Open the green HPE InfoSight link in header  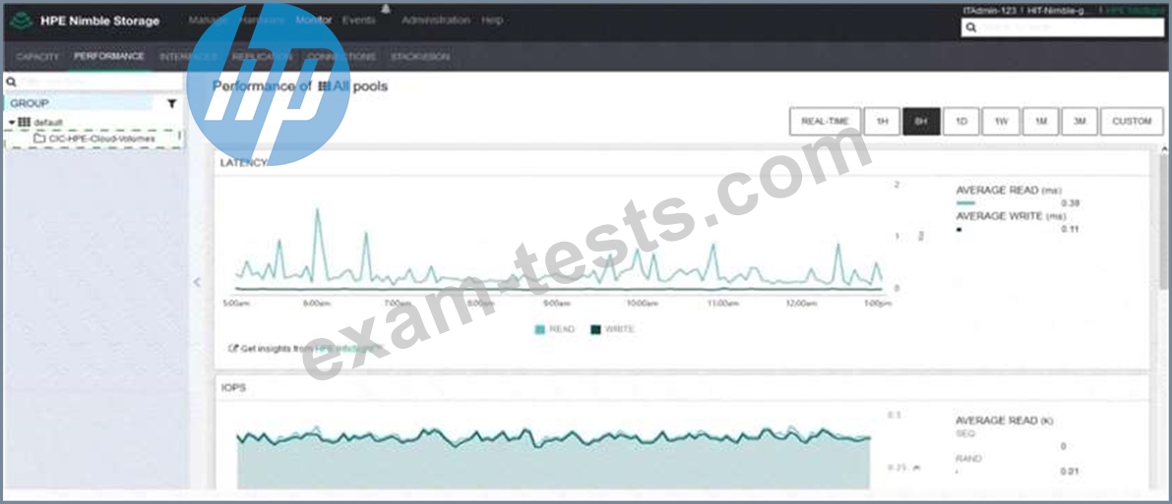pyautogui.click(x=1135, y=10)
